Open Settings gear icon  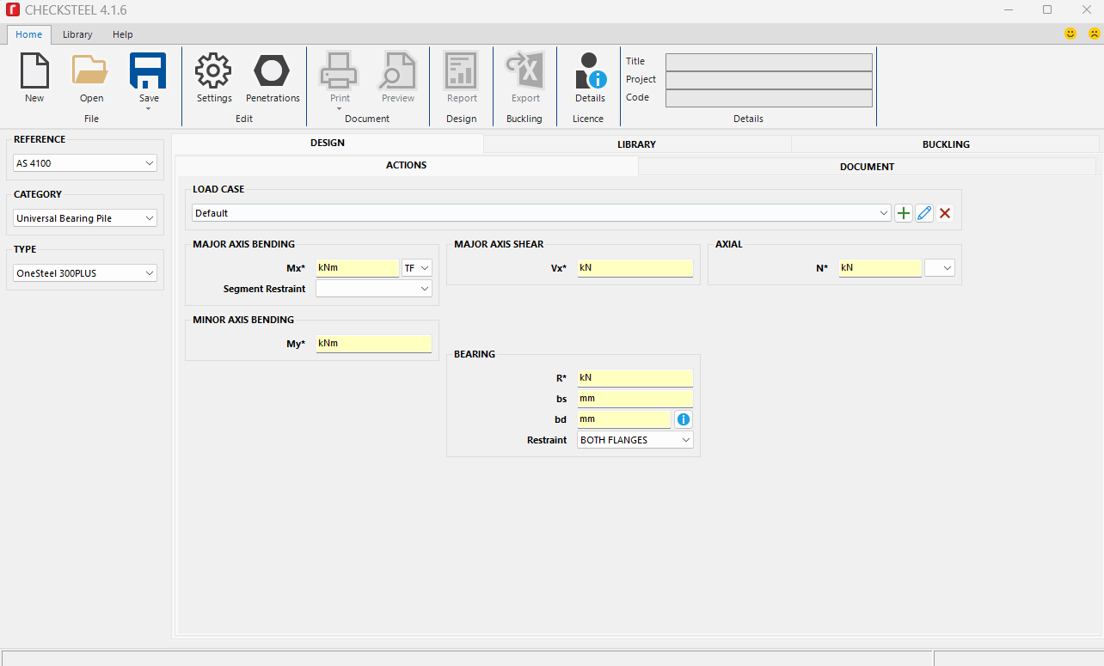pos(213,70)
